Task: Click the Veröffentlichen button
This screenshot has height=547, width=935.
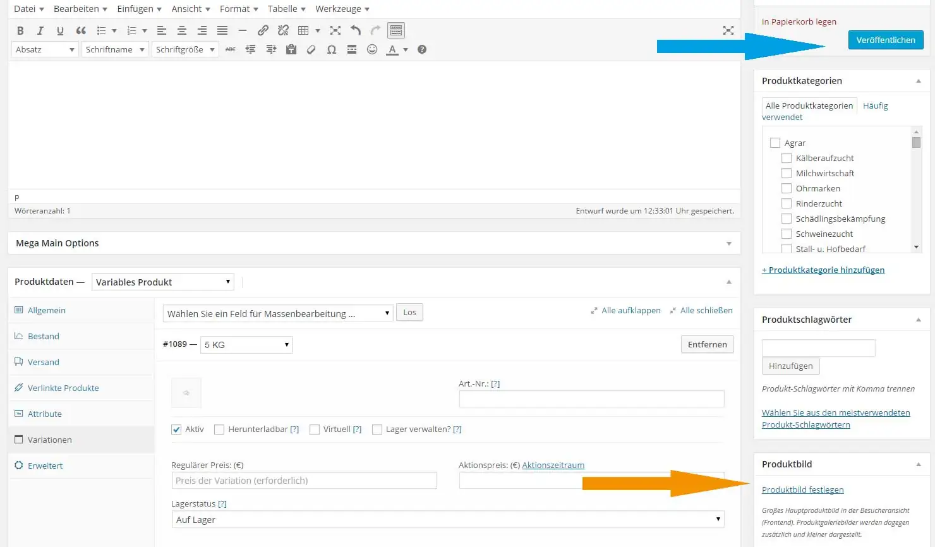Action: point(885,39)
